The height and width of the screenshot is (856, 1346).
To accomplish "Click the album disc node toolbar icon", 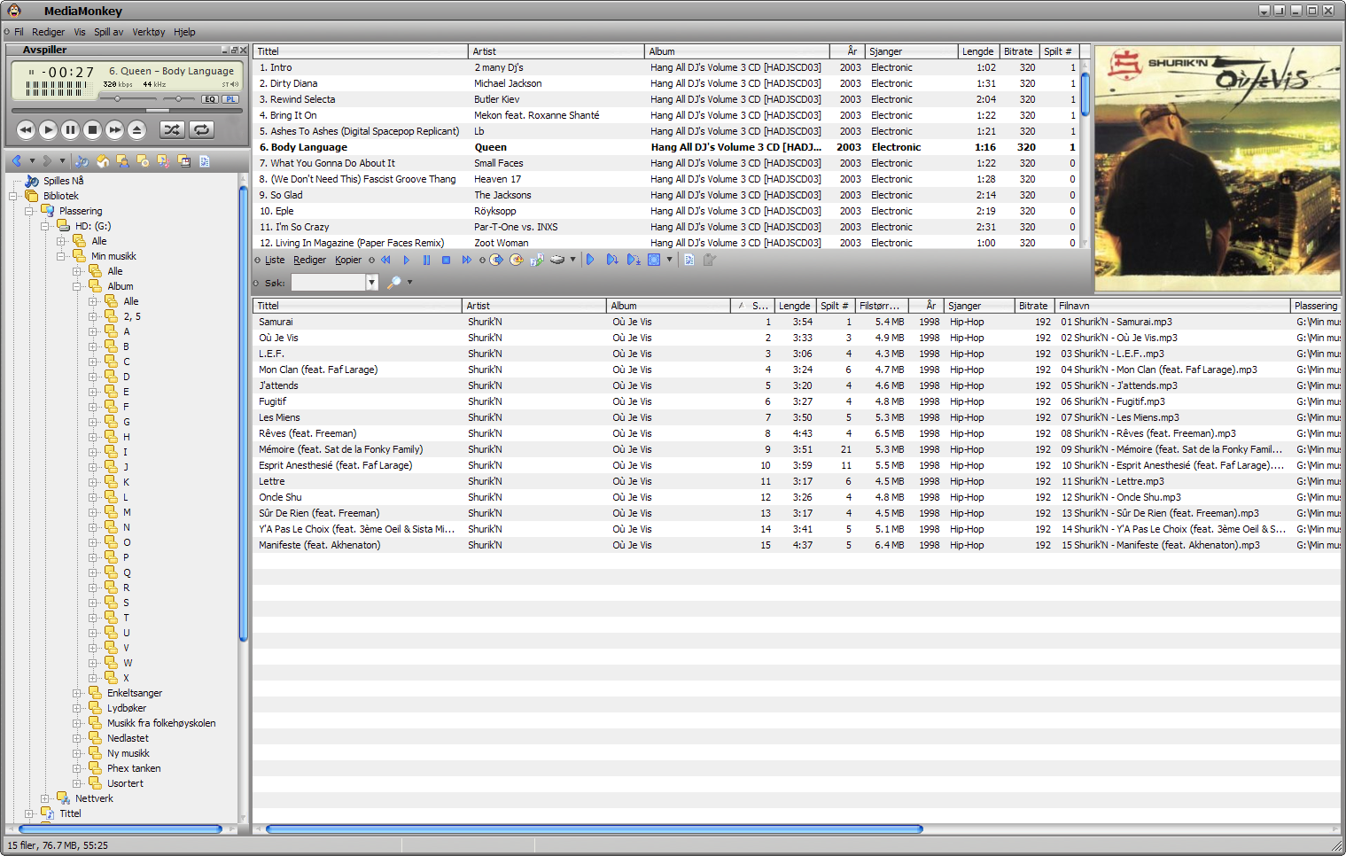I will pos(143,161).
